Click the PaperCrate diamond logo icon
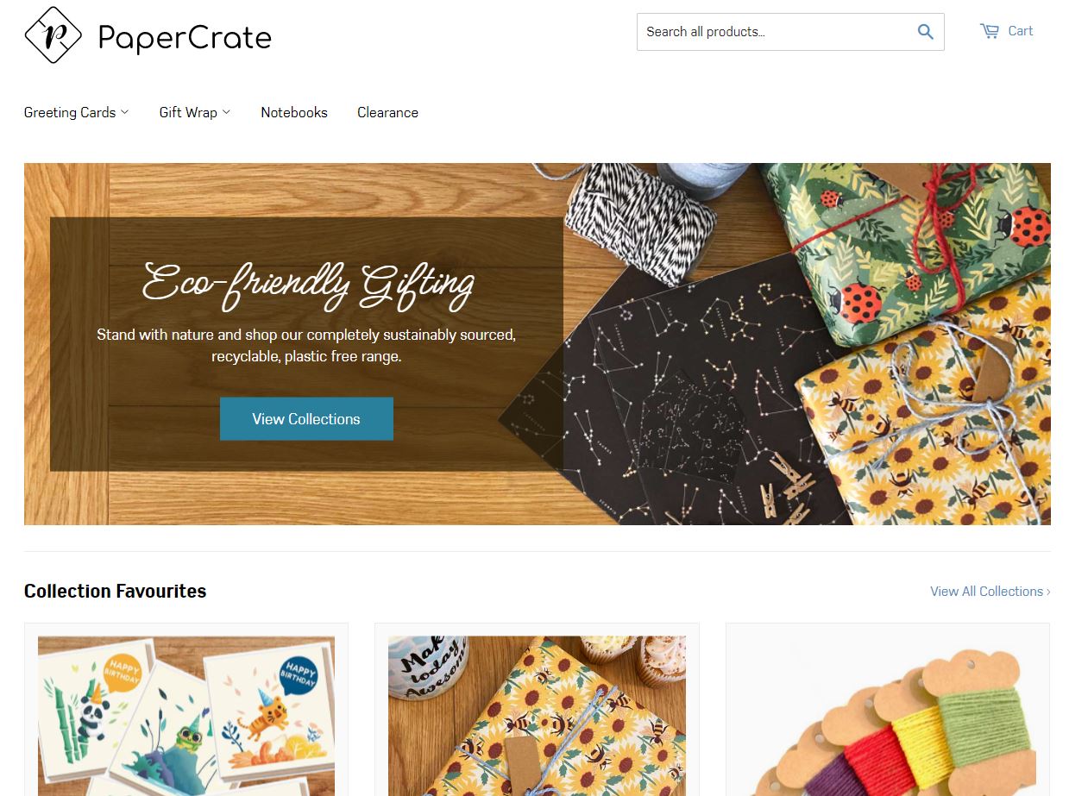Image resolution: width=1069 pixels, height=796 pixels. click(53, 34)
